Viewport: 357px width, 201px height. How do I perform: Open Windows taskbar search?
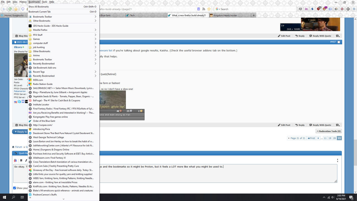pos(13,197)
